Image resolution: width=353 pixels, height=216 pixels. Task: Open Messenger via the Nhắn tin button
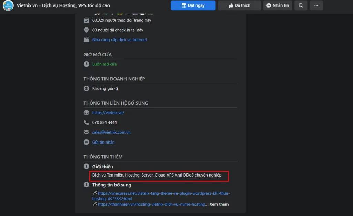278,5
